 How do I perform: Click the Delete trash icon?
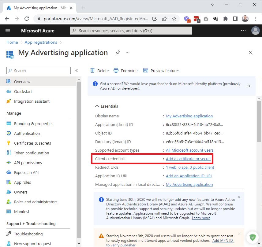pyautogui.click(x=92, y=71)
